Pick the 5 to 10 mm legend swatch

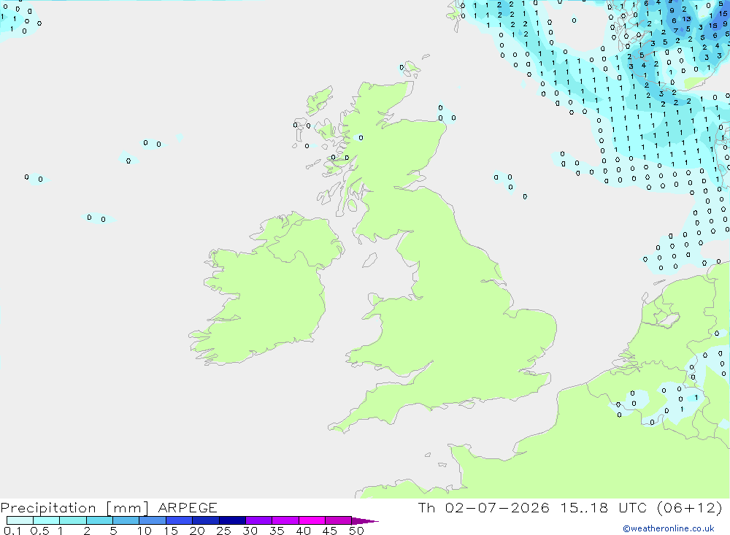point(126,520)
